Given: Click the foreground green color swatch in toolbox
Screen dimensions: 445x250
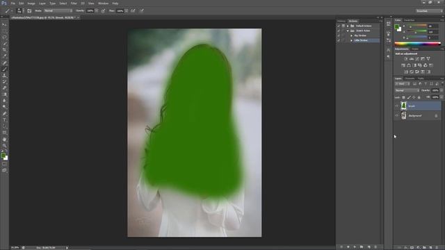Looking at the screenshot, I should click(3, 156).
